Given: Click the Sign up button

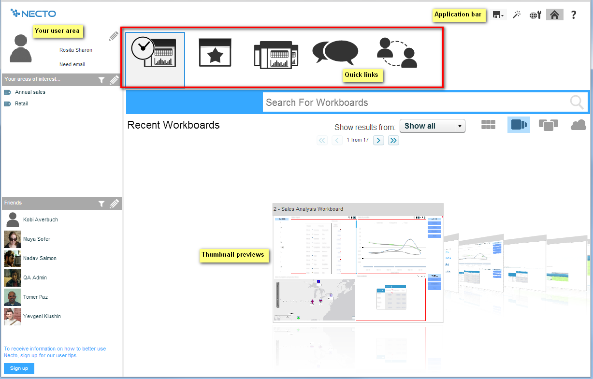Looking at the screenshot, I should click(x=19, y=368).
